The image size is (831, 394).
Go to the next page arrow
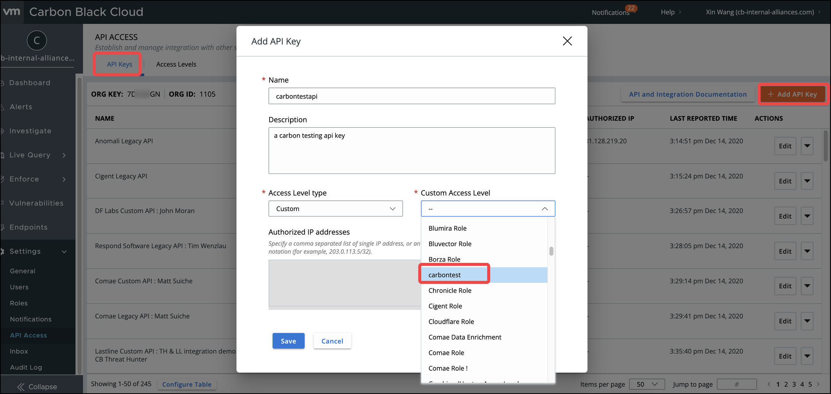pyautogui.click(x=818, y=384)
